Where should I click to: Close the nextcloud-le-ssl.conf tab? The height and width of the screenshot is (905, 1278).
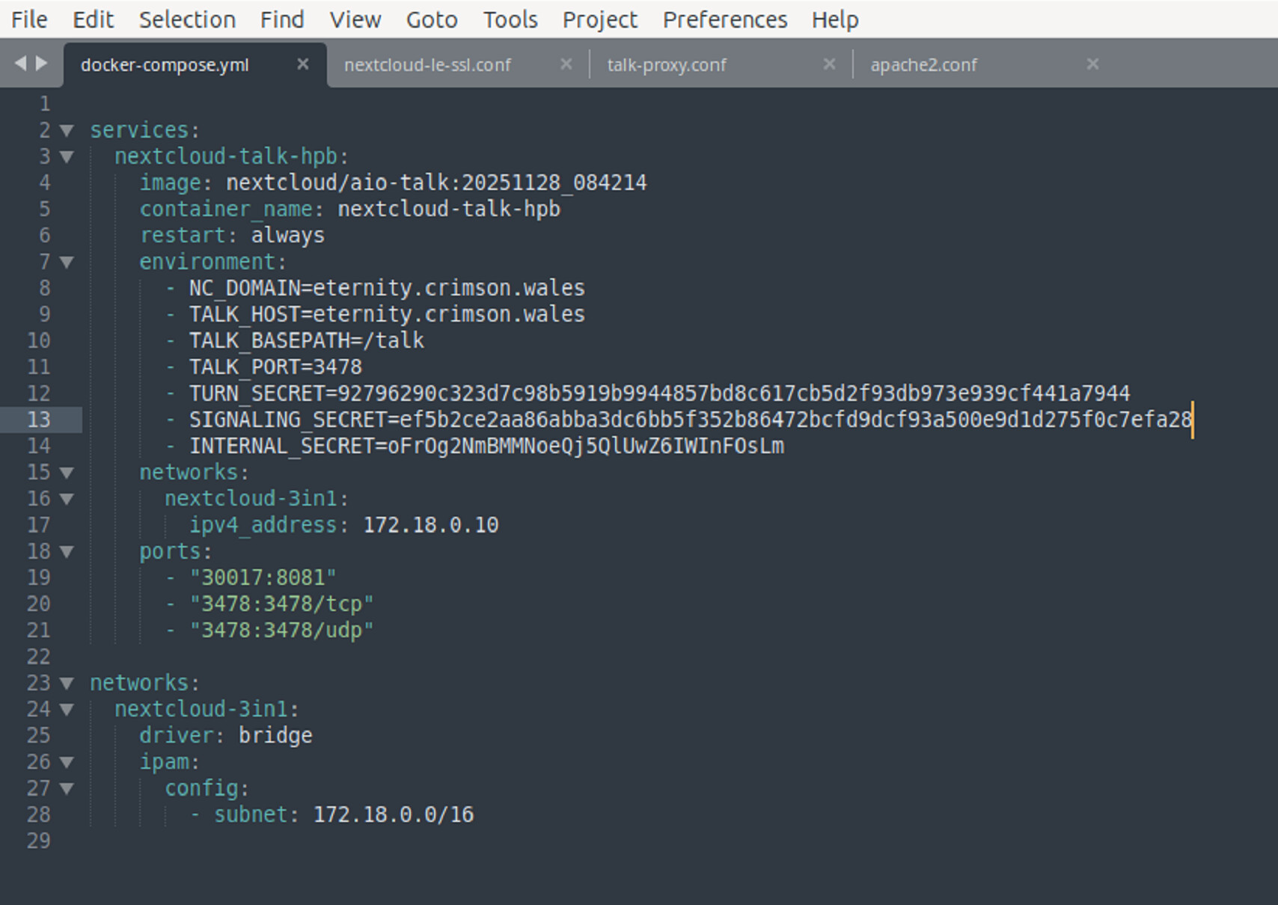coord(566,64)
